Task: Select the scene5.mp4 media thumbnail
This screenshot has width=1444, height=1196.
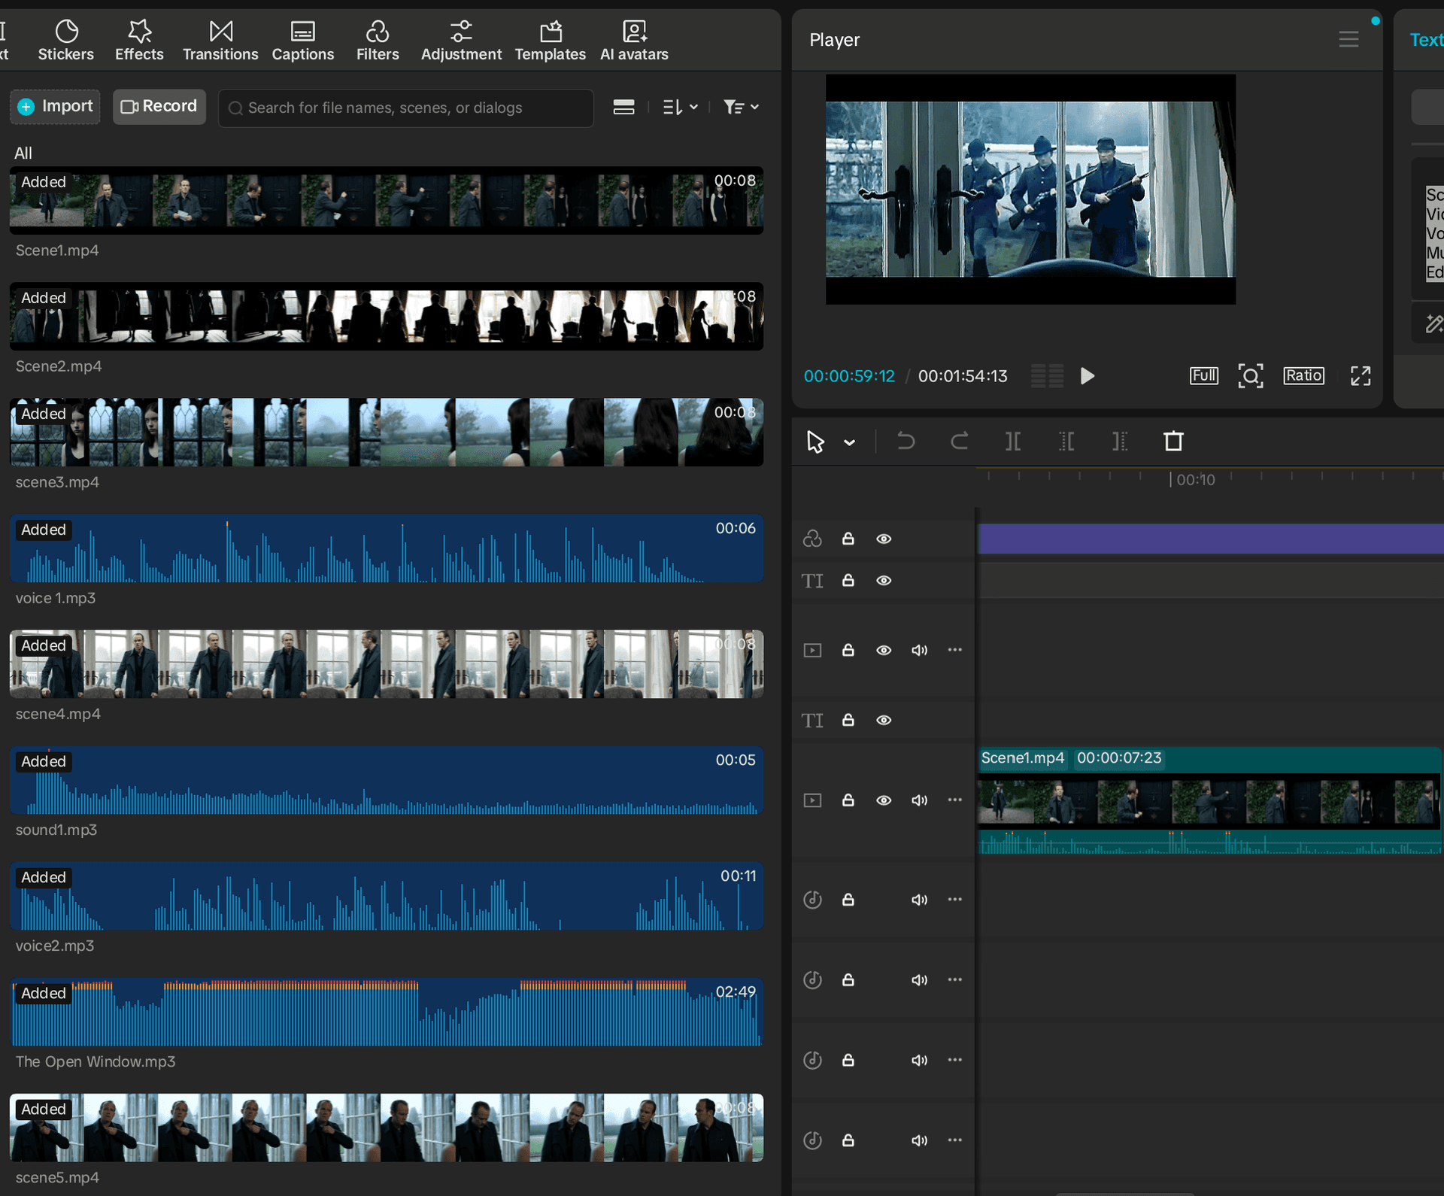Action: [x=387, y=1127]
